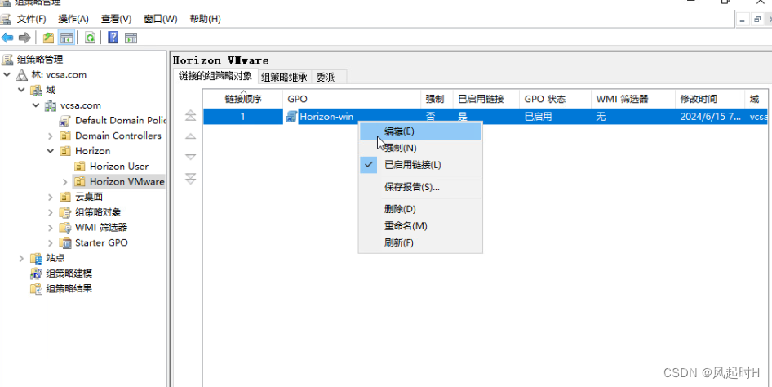This screenshot has width=772, height=387.
Task: Choose 重命名(M) in context menu
Action: tap(420, 226)
